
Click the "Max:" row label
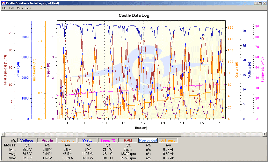(x=13, y=158)
